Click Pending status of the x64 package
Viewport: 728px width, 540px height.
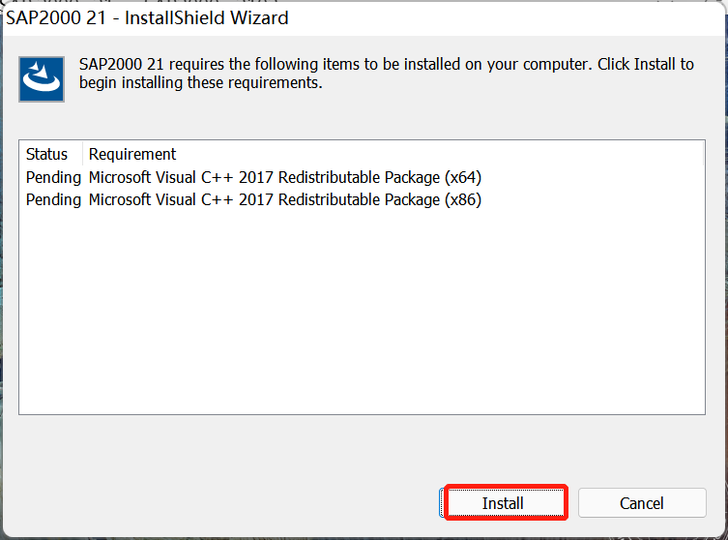click(53, 177)
